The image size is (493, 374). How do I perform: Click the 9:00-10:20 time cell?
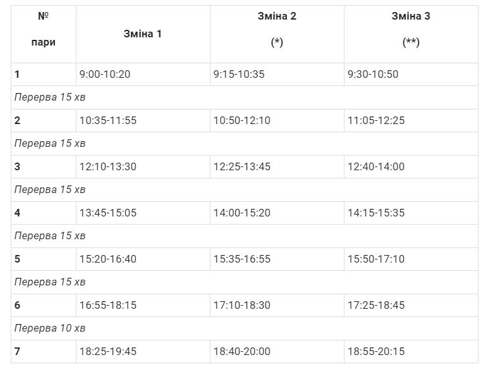[105, 75]
